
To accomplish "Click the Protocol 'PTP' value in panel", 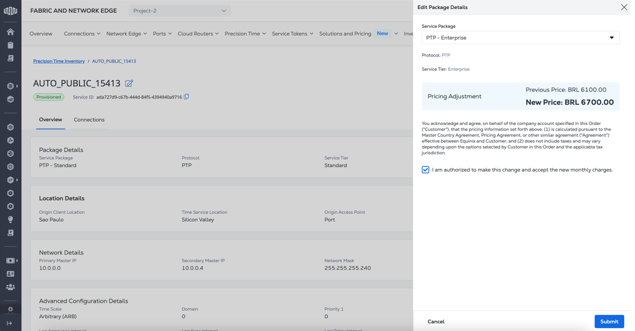I will (x=446, y=55).
